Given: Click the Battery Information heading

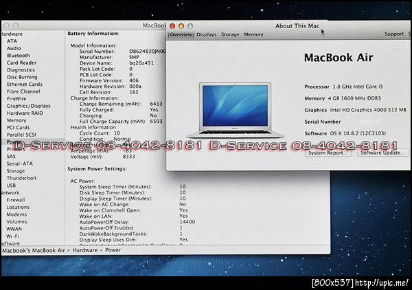Looking at the screenshot, I should pos(93,34).
